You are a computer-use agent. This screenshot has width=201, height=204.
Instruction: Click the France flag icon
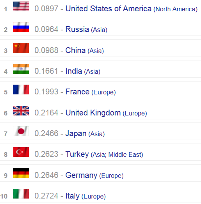coord(21,89)
